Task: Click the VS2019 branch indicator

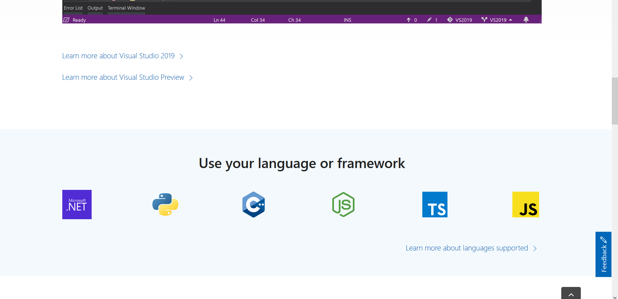Action: pos(497,20)
